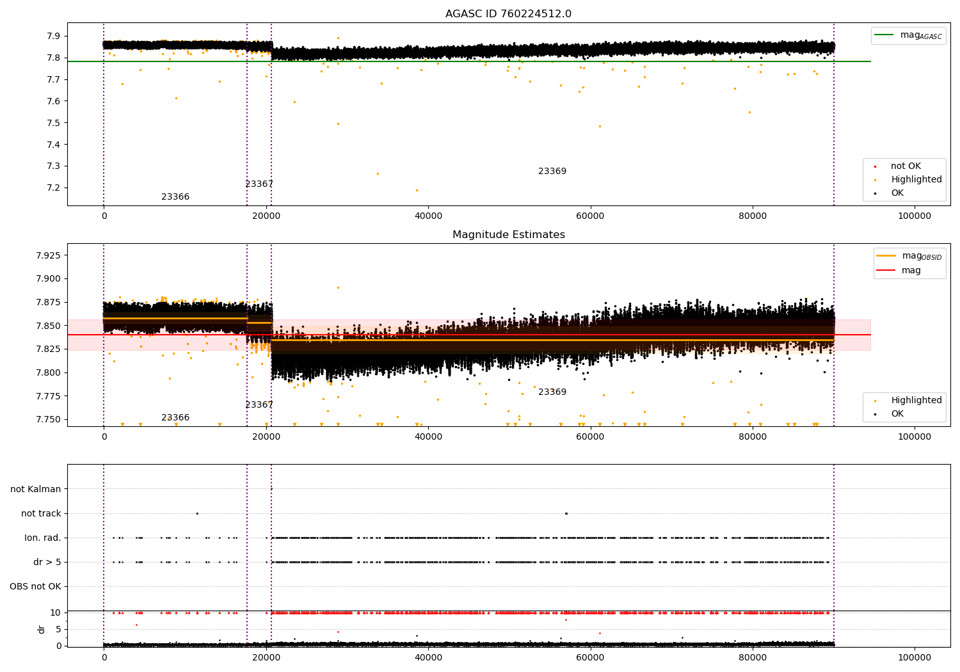Click the '10' tick on the dr axis

click(56, 613)
